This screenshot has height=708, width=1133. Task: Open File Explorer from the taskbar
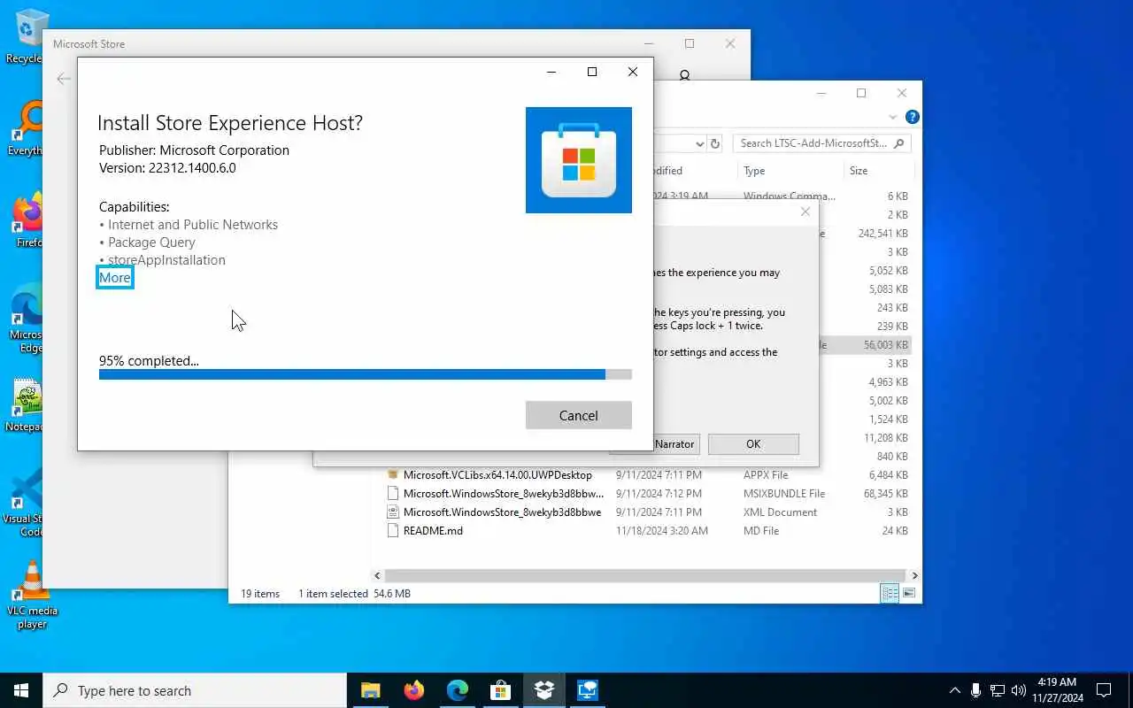pos(370,690)
